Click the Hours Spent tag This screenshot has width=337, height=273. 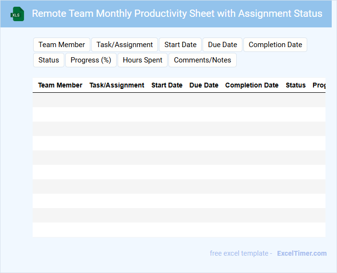143,60
